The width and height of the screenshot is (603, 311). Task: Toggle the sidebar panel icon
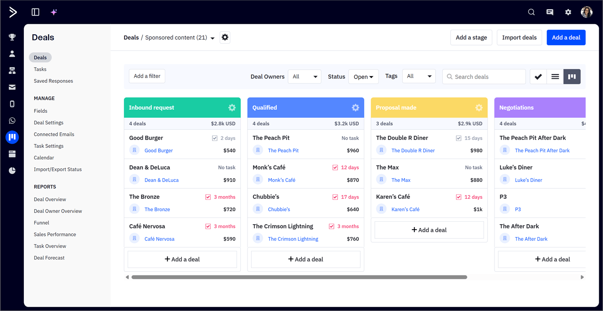coord(35,12)
